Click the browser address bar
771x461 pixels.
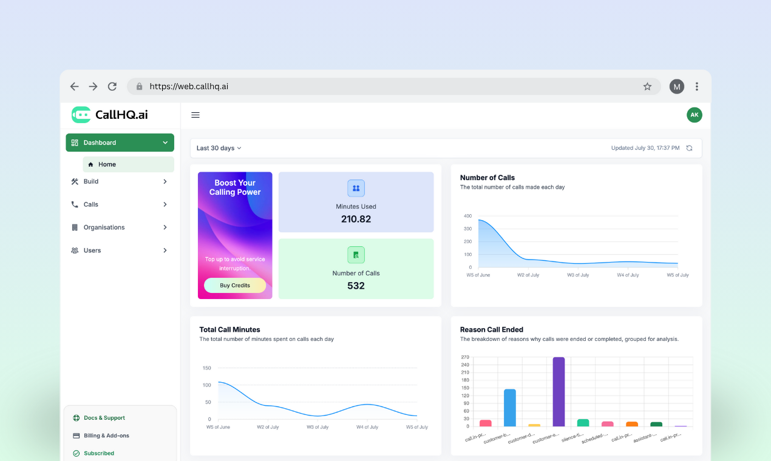[x=389, y=87]
